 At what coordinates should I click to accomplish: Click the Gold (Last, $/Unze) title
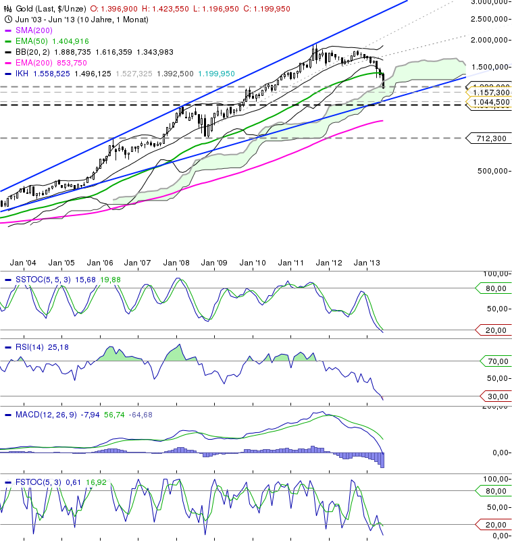(51, 9)
